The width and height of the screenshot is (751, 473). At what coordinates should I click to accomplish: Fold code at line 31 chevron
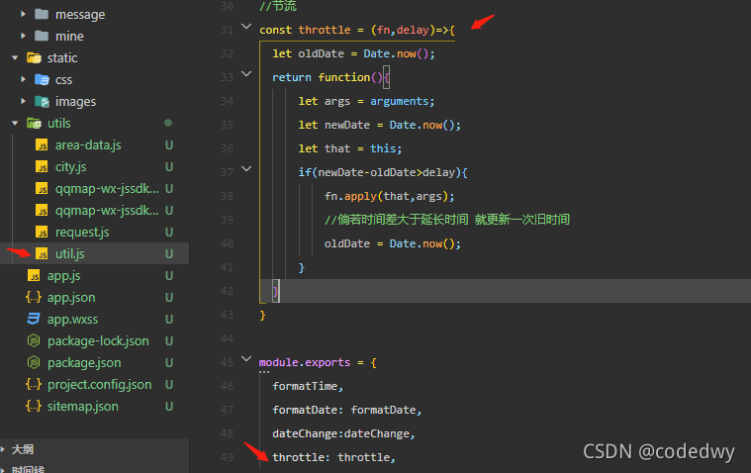pos(246,27)
